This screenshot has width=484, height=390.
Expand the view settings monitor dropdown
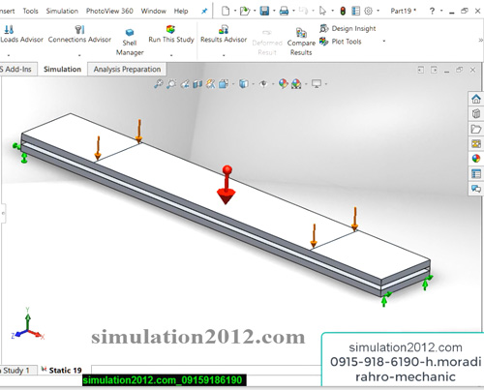pyautogui.click(x=326, y=84)
